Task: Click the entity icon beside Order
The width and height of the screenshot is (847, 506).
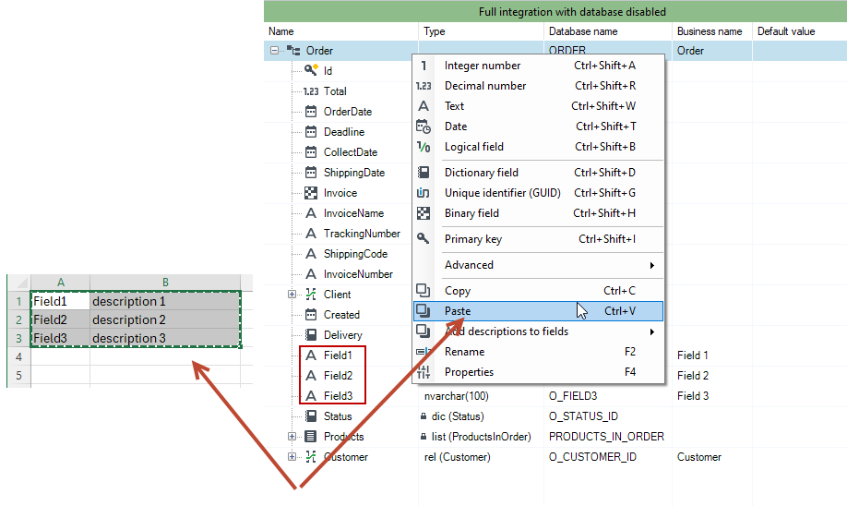Action: point(293,50)
